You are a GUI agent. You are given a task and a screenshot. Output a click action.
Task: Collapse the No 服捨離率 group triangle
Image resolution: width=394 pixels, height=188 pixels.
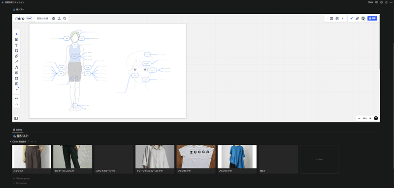(x=10, y=141)
